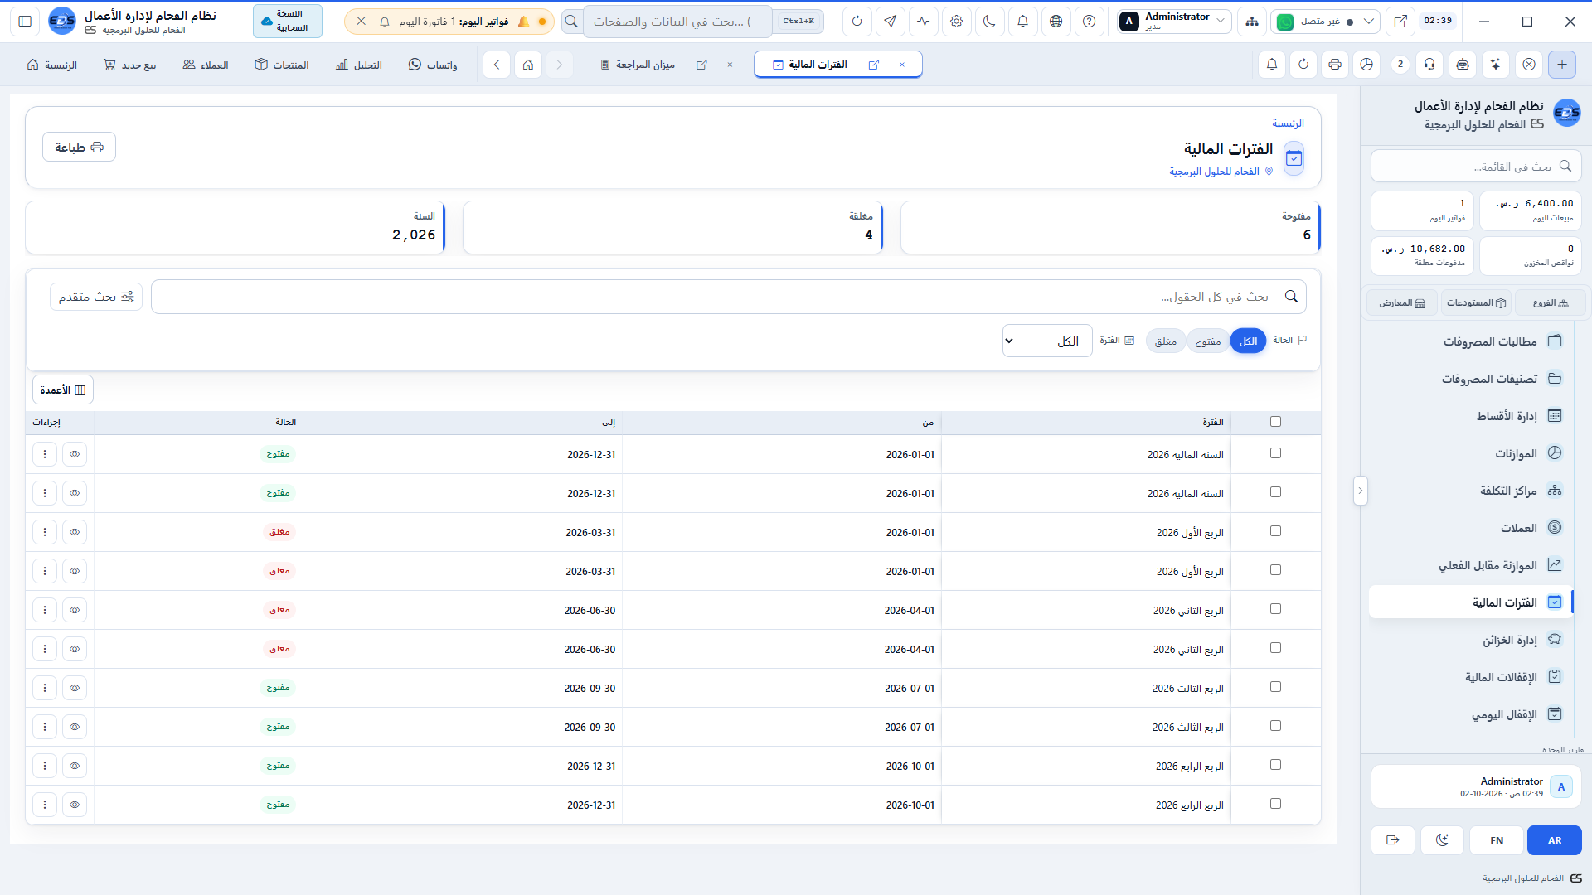This screenshot has width=1592, height=895.
Task: Open the headset support icon
Action: [1429, 65]
